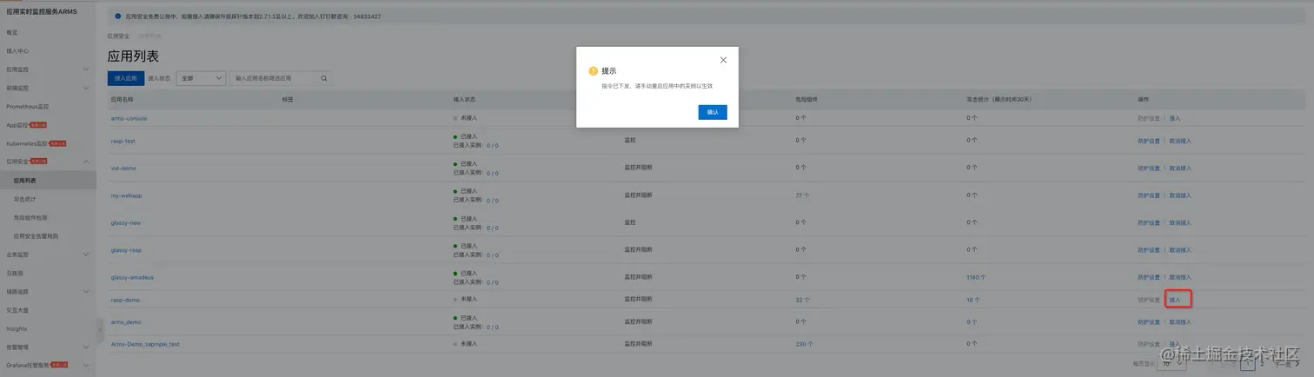Image resolution: width=1314 pixels, height=377 pixels.
Task: Click 防护设置 for glassy-amadeus
Action: [x=1149, y=277]
